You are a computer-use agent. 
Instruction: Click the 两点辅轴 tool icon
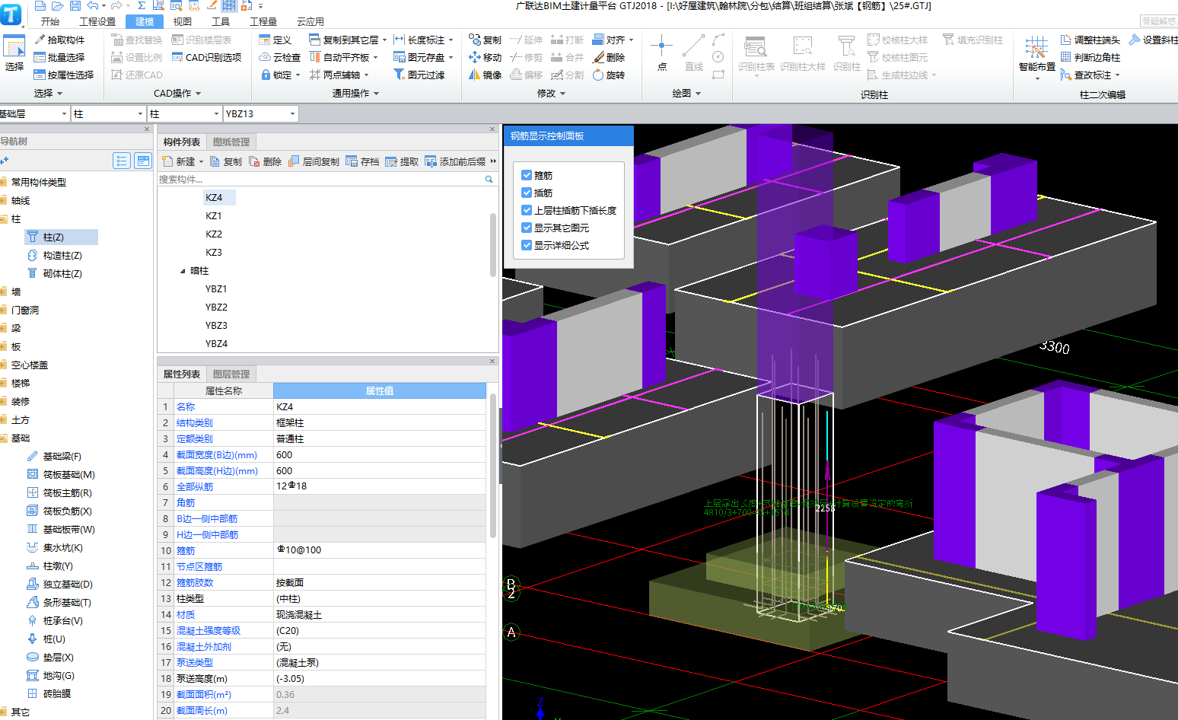pos(315,75)
